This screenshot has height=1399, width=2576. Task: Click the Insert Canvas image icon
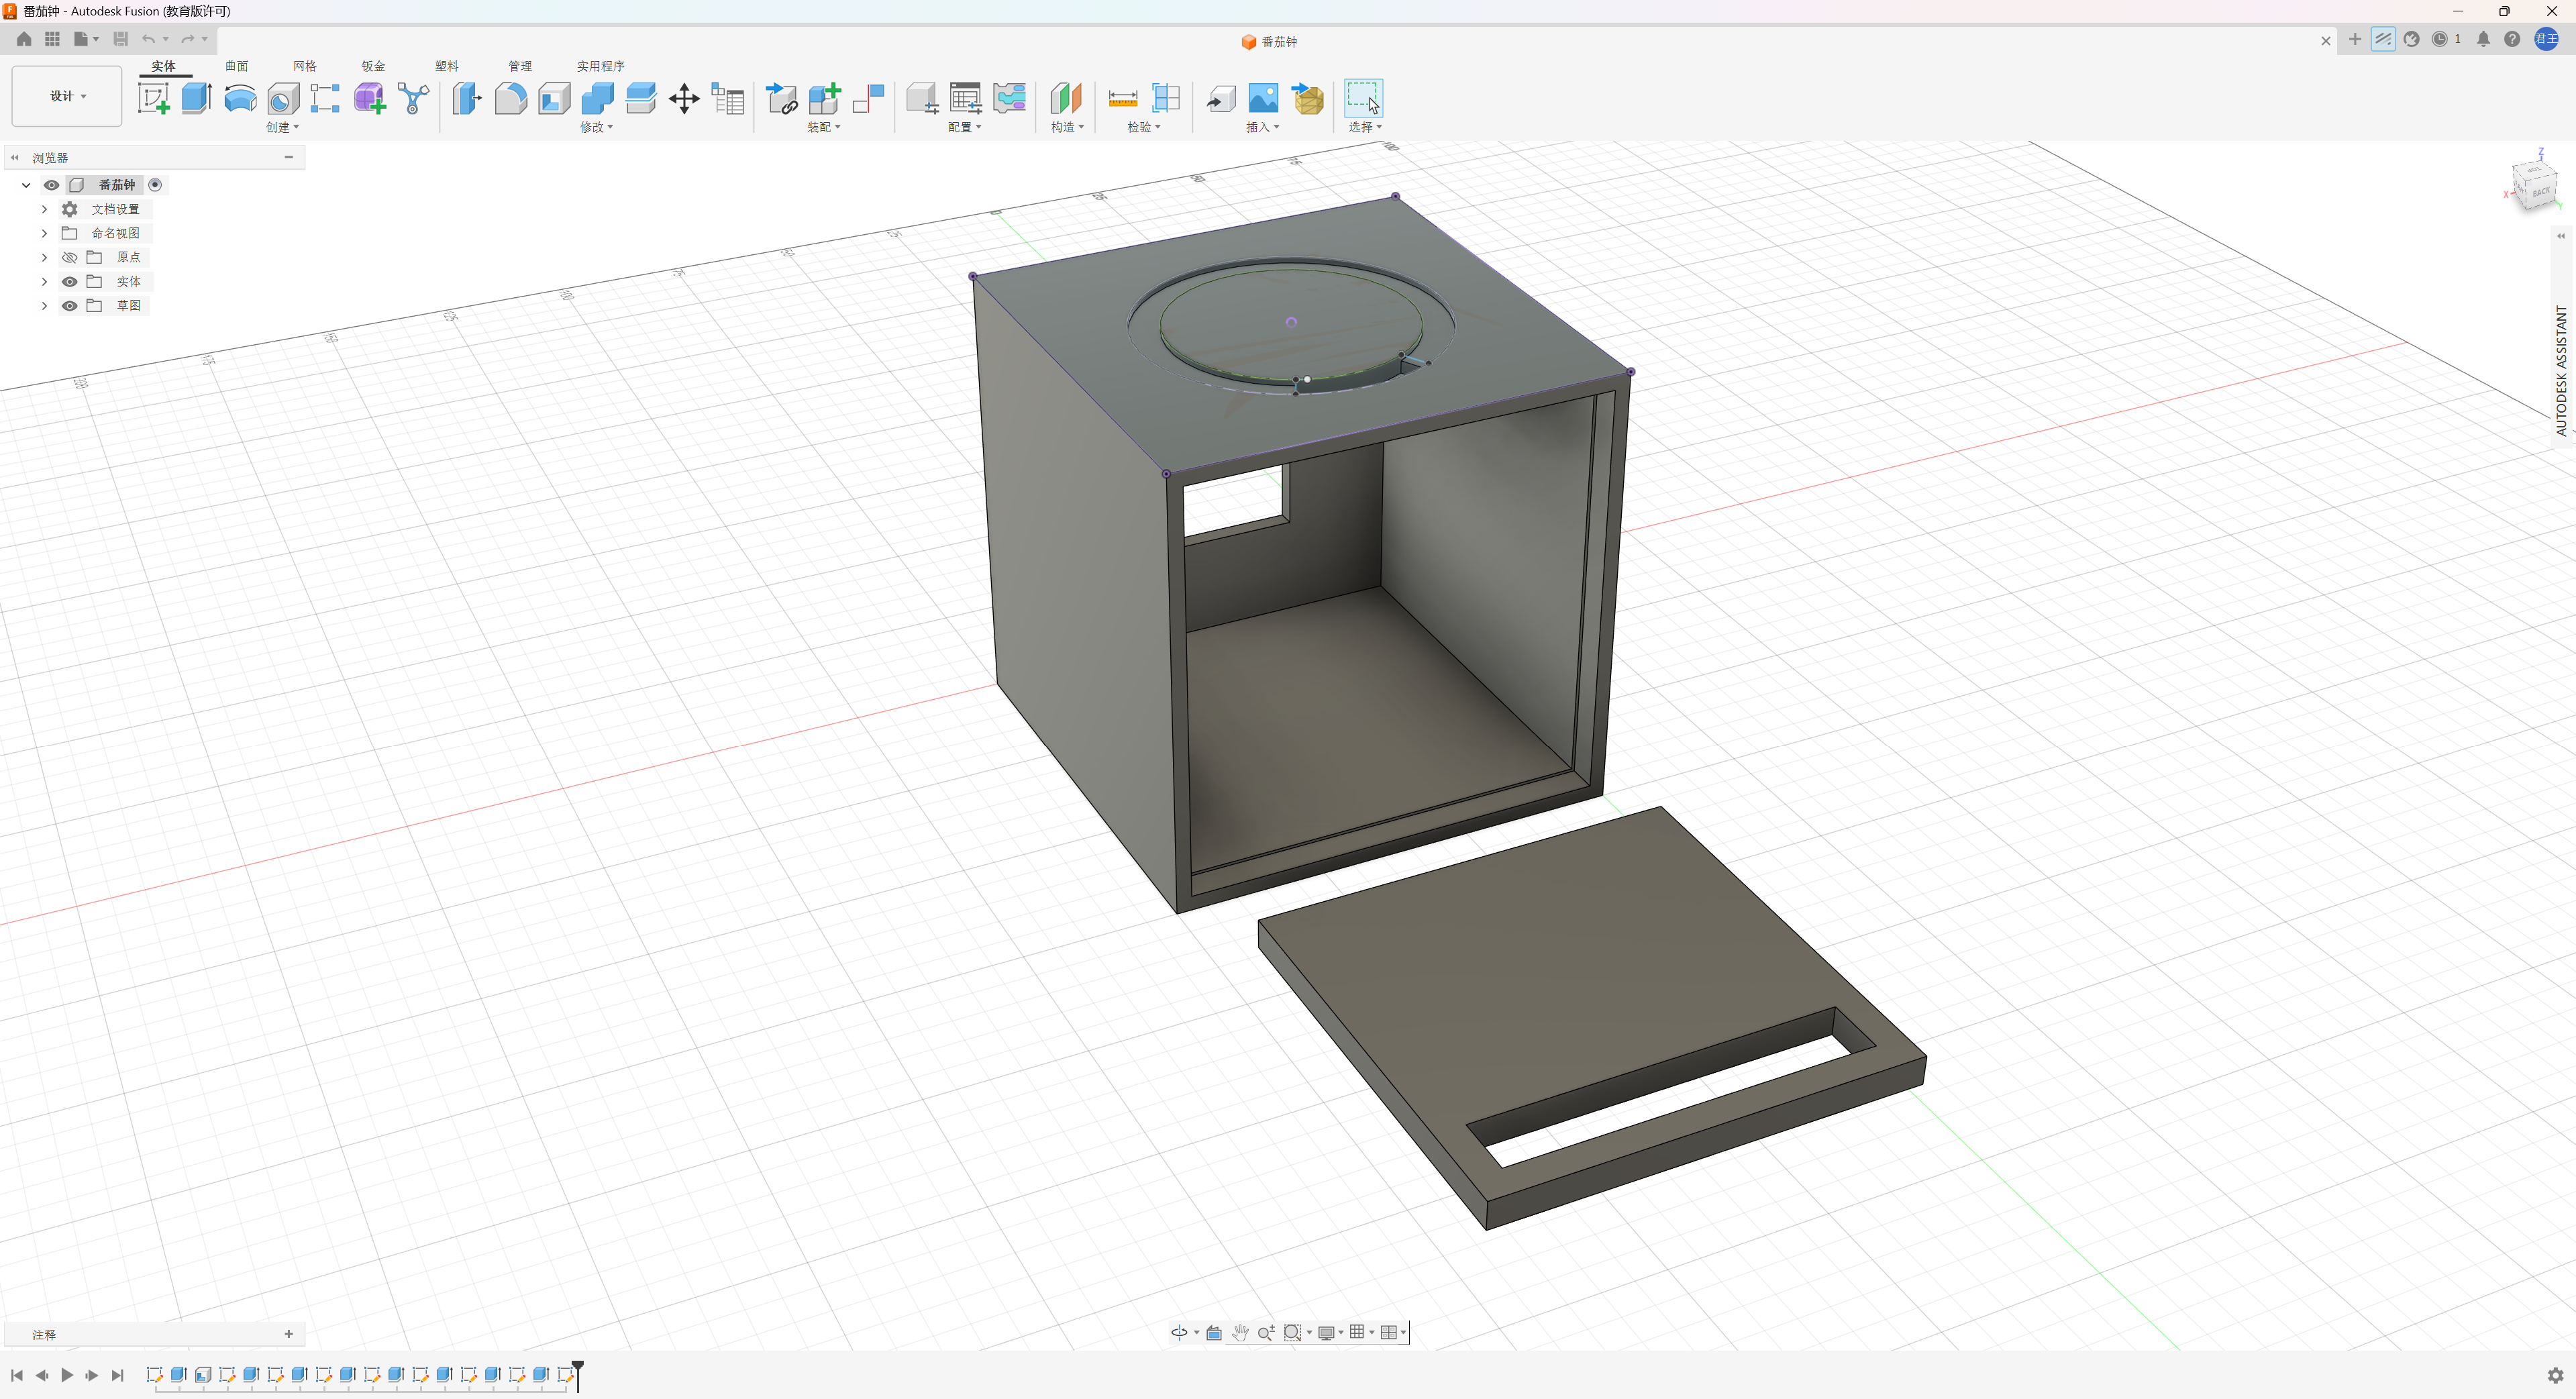pyautogui.click(x=1263, y=98)
